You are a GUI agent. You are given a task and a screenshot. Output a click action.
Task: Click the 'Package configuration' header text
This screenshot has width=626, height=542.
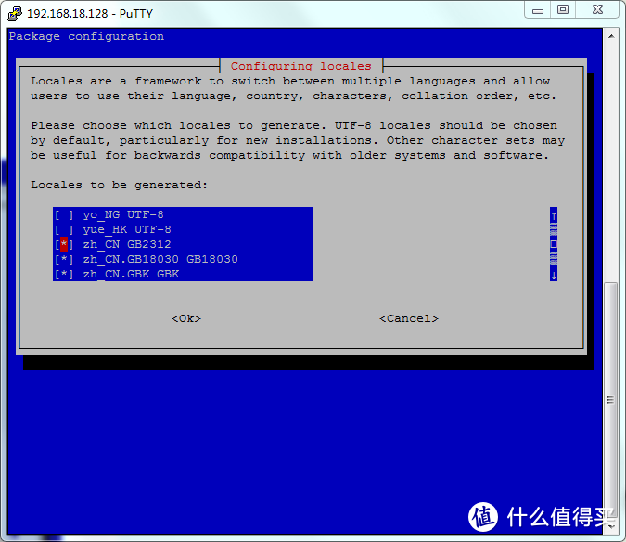(x=86, y=37)
